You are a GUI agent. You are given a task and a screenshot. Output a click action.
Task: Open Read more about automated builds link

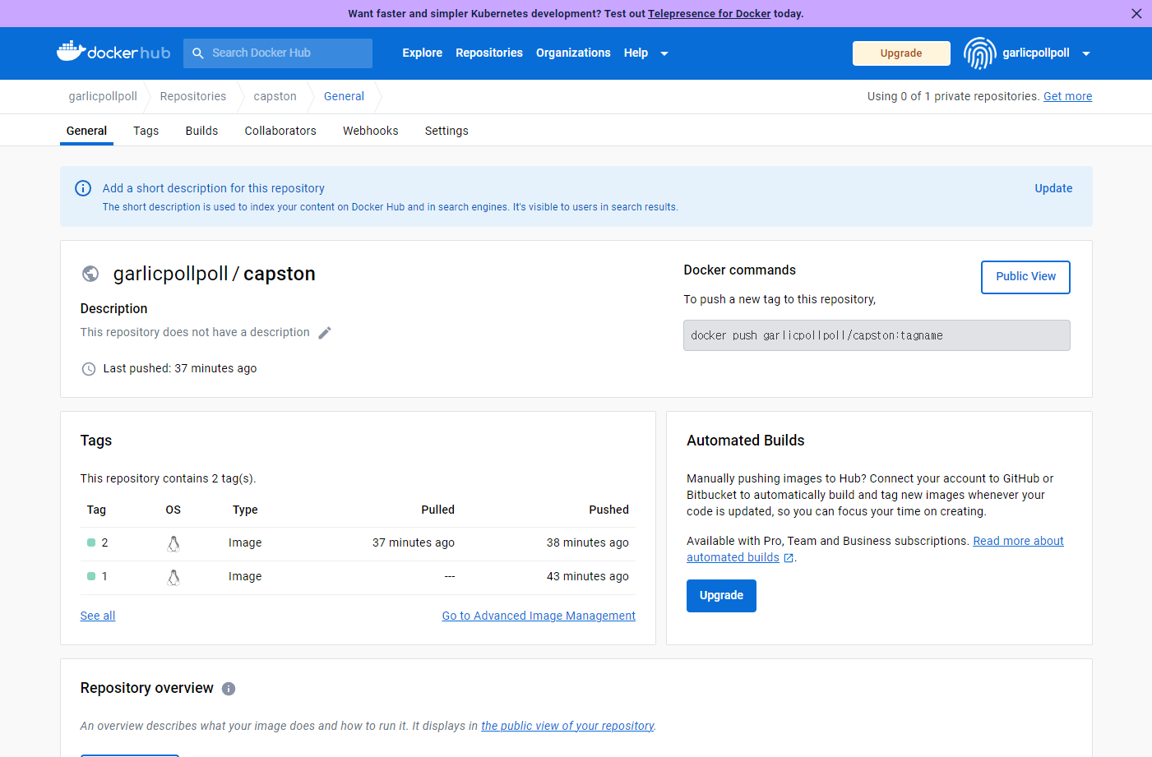(x=1018, y=541)
